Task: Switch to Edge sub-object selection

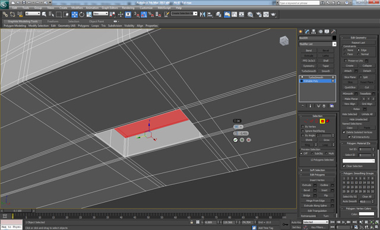Action: [311, 121]
